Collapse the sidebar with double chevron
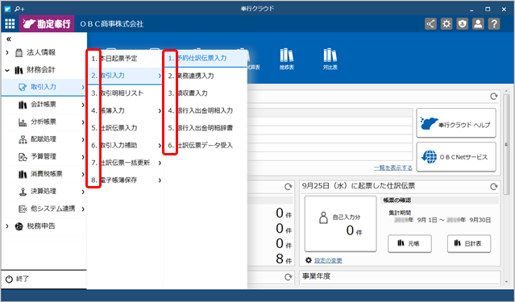The height and width of the screenshot is (302, 515). [x=9, y=39]
